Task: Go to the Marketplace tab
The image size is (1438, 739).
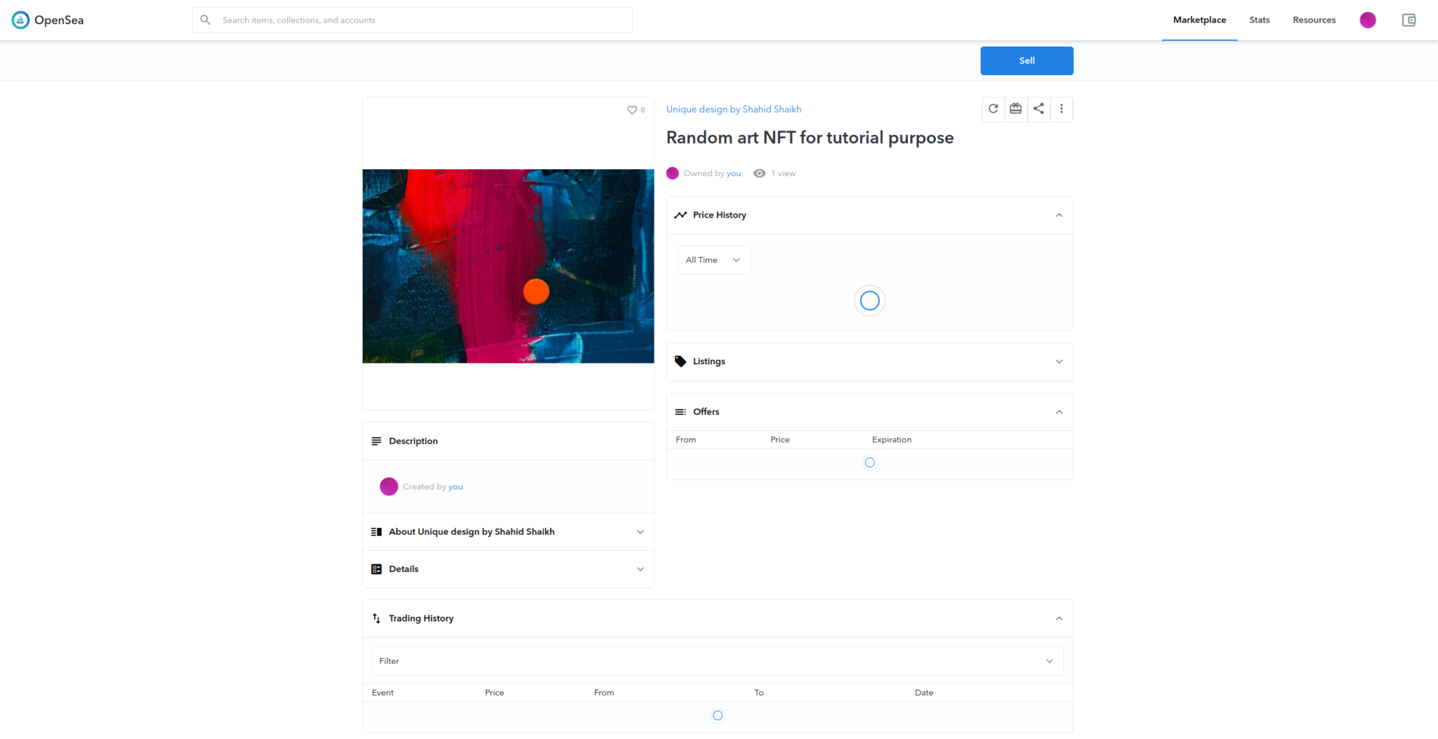Action: [1199, 20]
